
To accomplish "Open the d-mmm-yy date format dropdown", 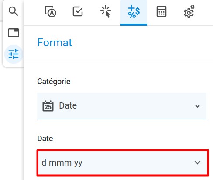I will tap(123, 163).
